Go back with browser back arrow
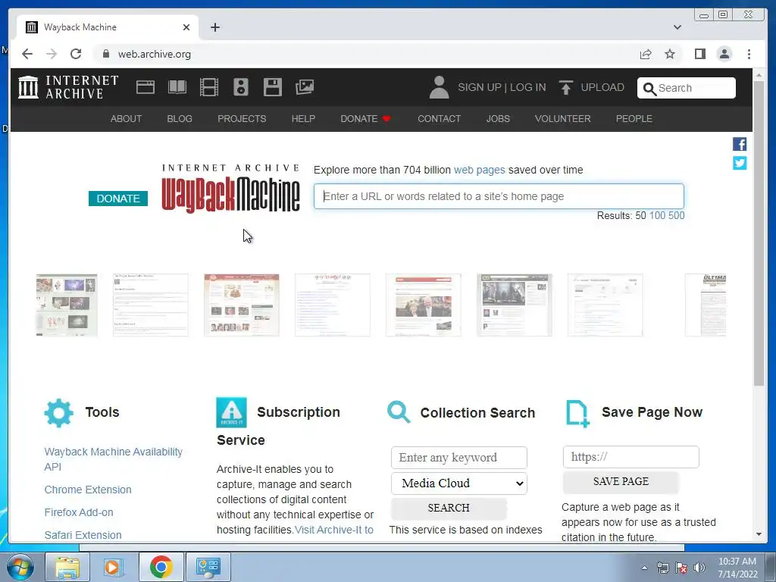Screen dimensions: 776x582 (x=27, y=54)
